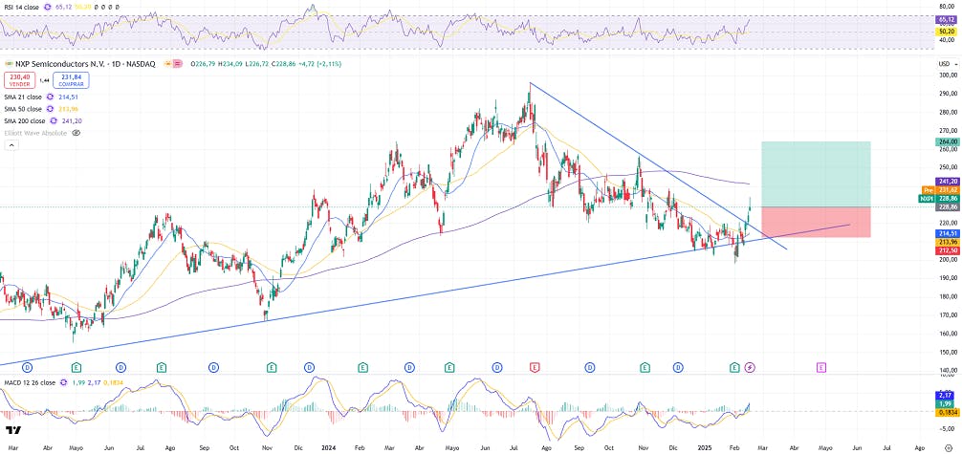Open the USD currency dropdown
962x454 pixels.
click(x=947, y=64)
